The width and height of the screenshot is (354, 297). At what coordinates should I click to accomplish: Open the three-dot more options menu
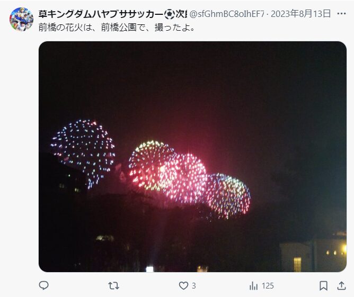point(341,14)
